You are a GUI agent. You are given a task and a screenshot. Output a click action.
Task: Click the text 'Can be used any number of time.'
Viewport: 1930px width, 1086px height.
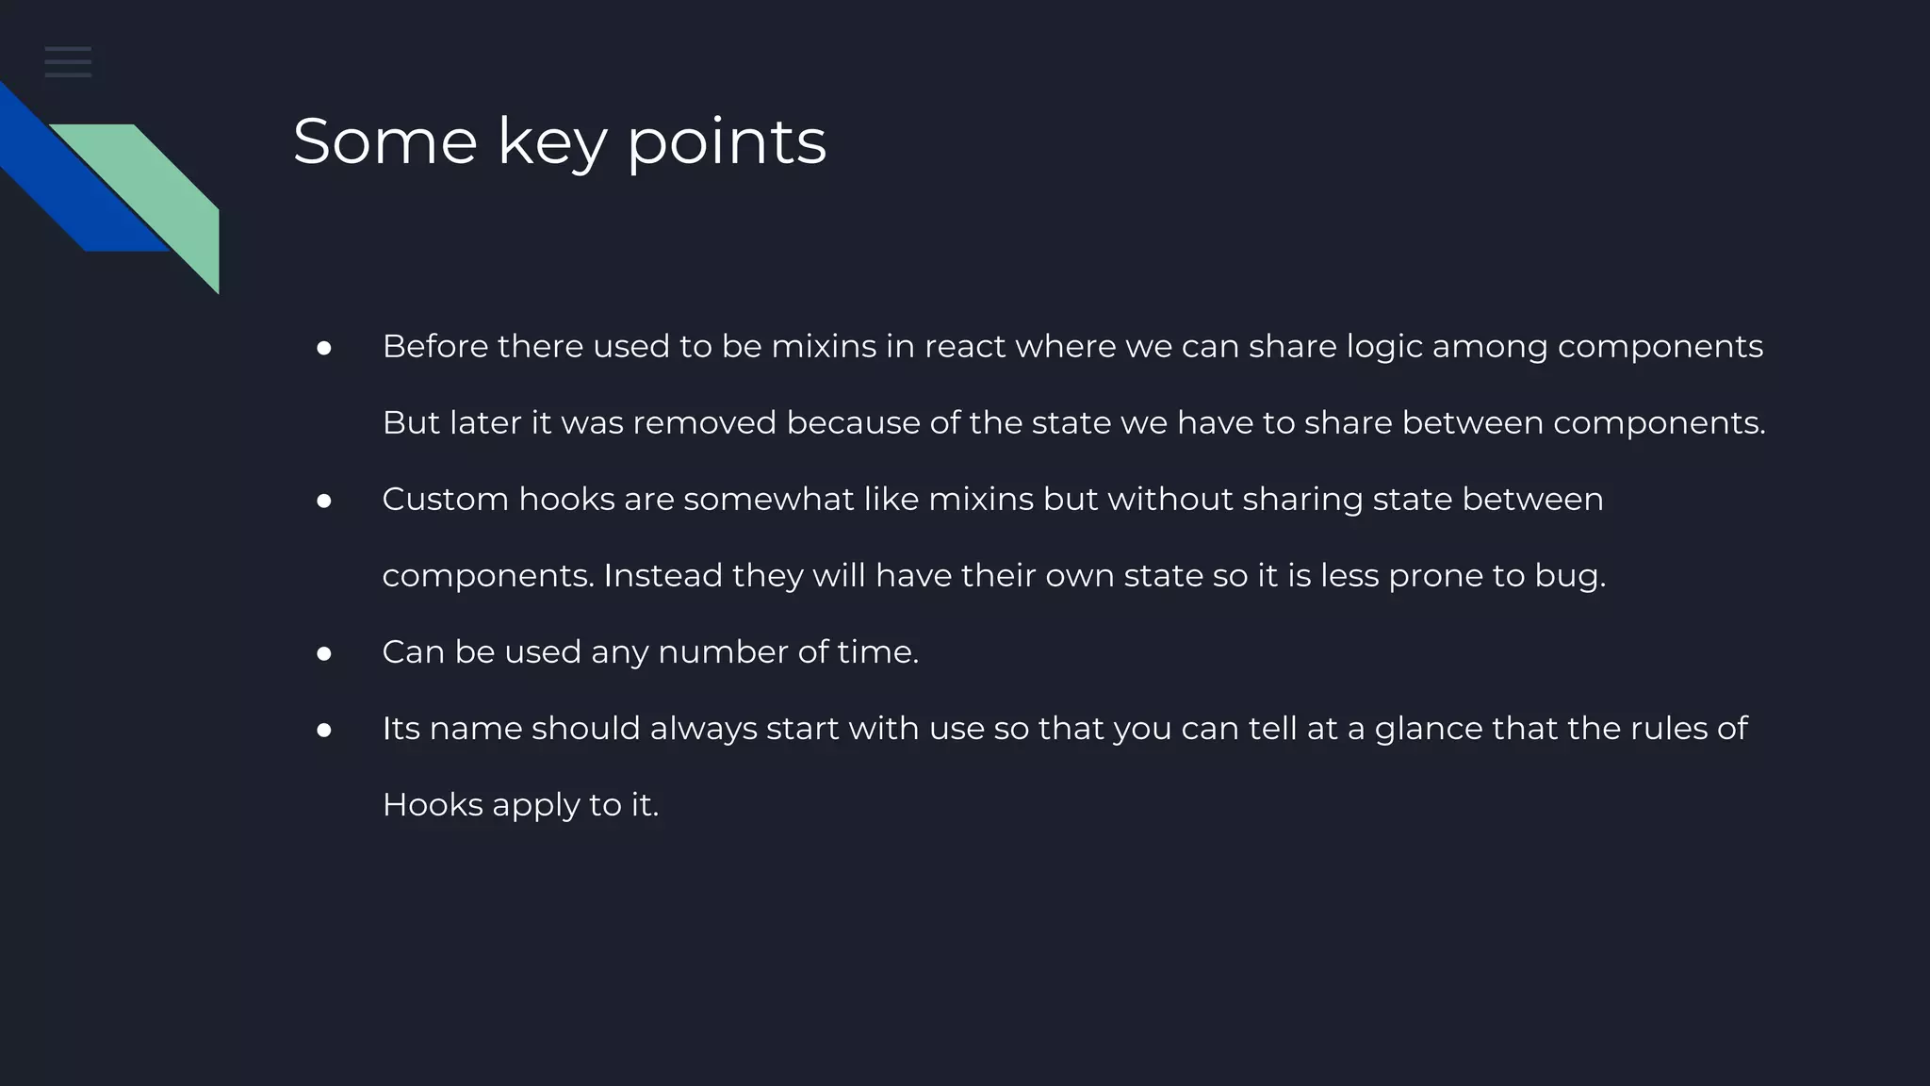[650, 651]
